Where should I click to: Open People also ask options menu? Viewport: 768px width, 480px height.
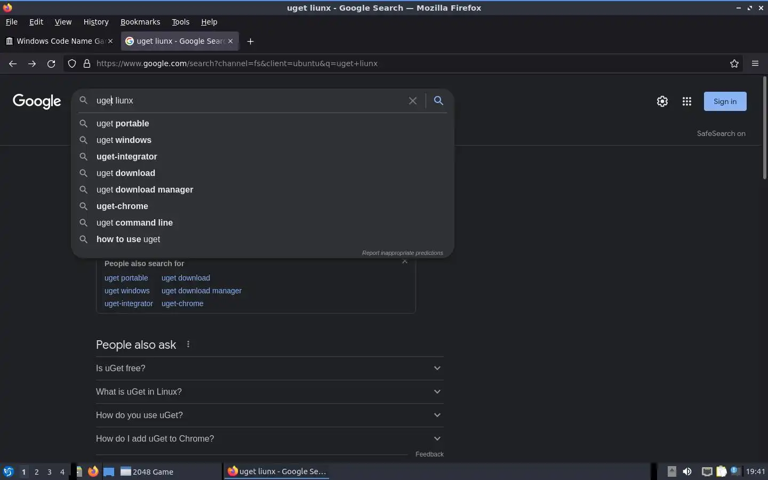188,345
